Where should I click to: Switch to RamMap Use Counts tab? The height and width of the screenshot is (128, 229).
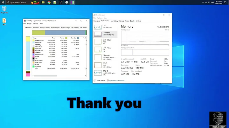28,28
